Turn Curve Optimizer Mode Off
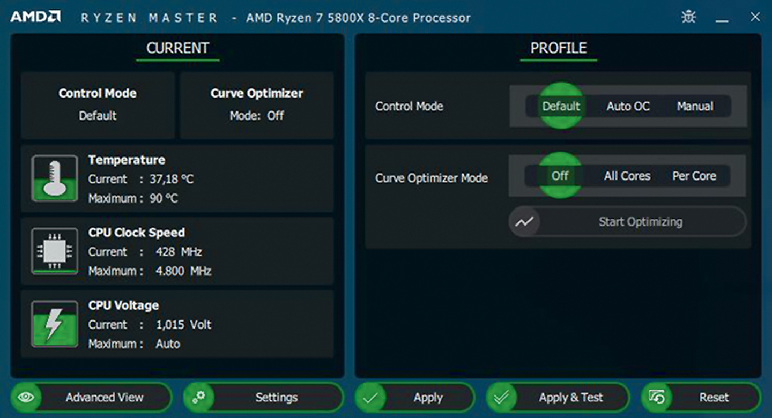The width and height of the screenshot is (772, 418). coord(560,176)
